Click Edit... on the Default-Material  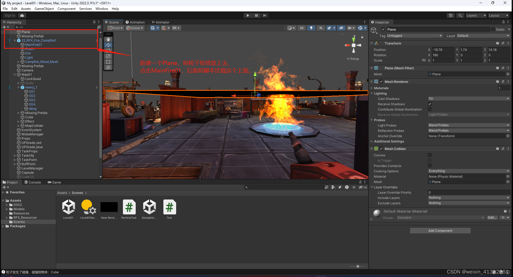click(x=492, y=218)
